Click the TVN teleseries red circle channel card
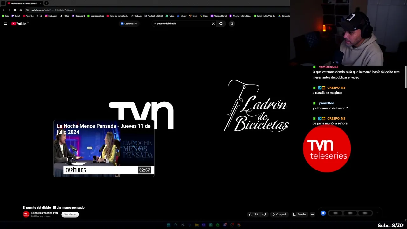407x229 pixels. click(327, 149)
